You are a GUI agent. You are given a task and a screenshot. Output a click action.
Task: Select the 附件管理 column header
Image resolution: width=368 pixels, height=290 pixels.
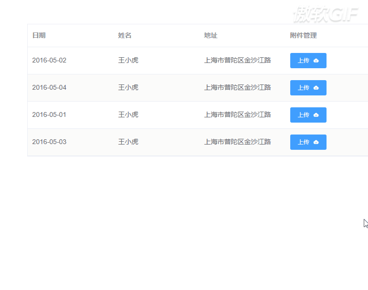point(303,35)
